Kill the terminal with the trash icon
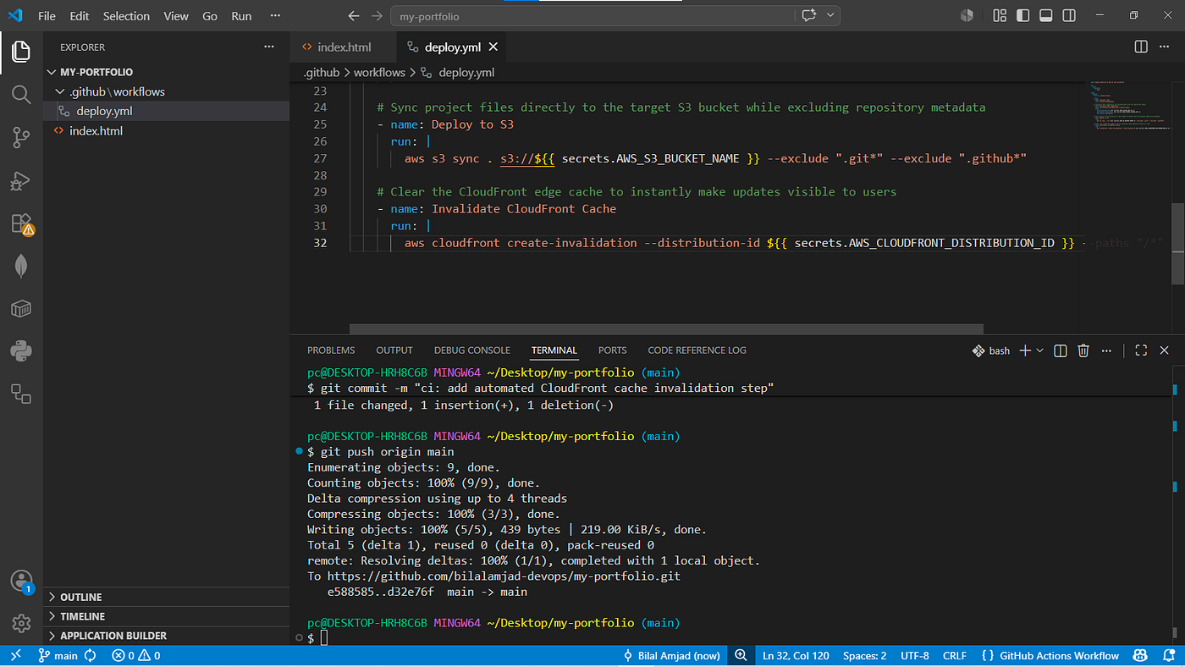 (1083, 350)
